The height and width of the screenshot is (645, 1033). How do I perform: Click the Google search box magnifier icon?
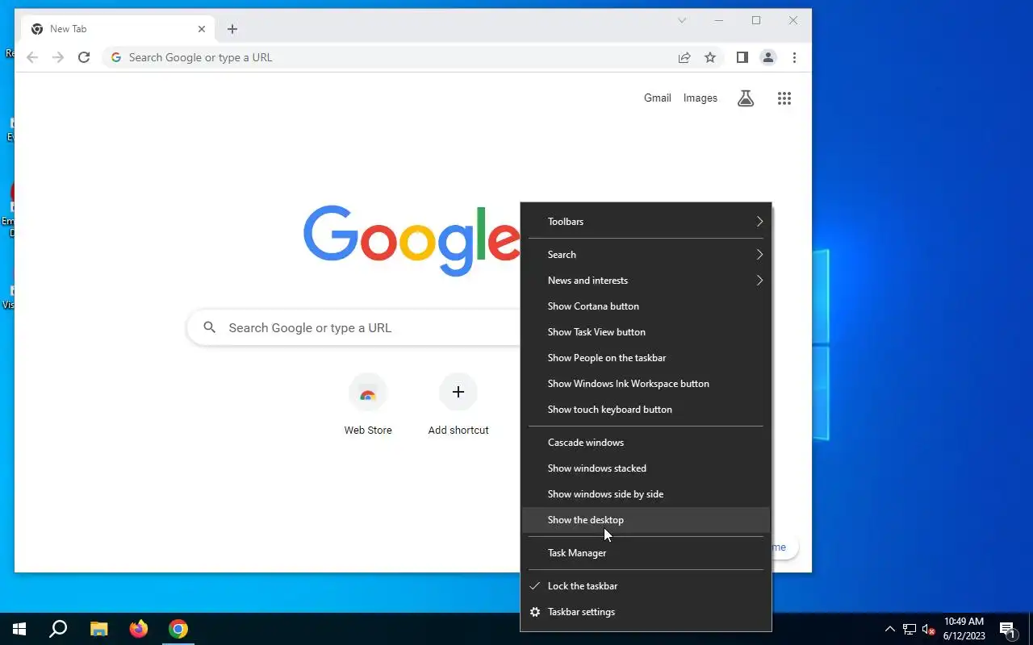(x=210, y=327)
